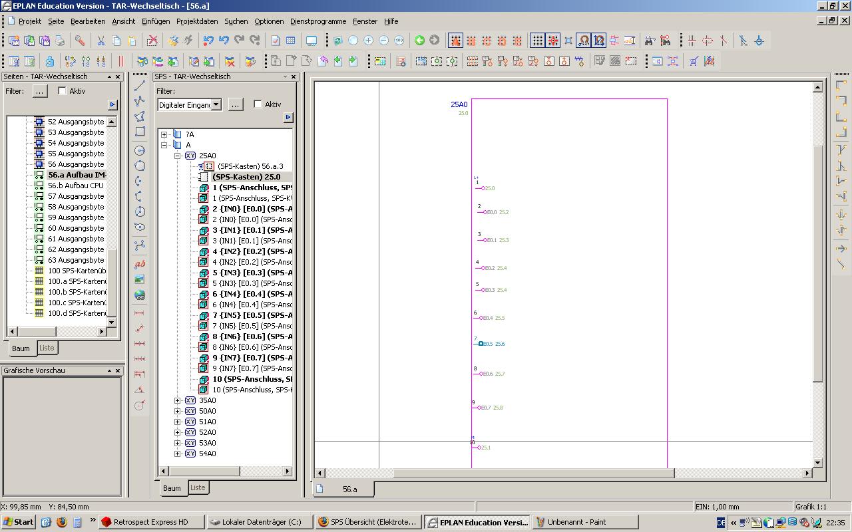Expand the 52A0 tree node
This screenshot has height=532, width=852.
[x=178, y=432]
